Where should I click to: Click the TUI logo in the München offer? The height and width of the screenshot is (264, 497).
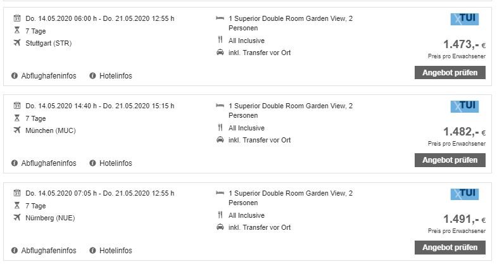pos(464,107)
